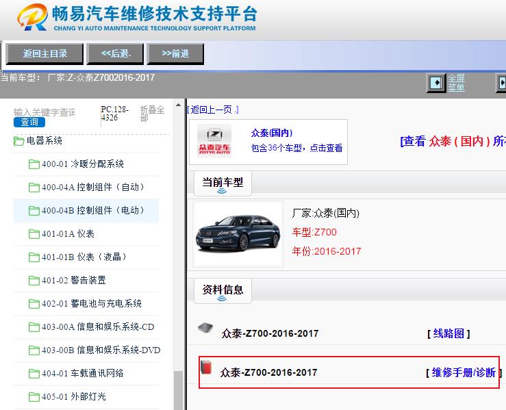Screen dimensions: 506x410
Task: Click the sidebar vertical scrollbar thumb
Action: tap(178, 390)
